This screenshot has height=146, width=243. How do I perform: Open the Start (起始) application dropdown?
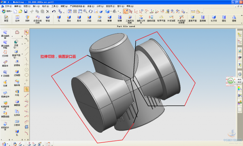7,11
